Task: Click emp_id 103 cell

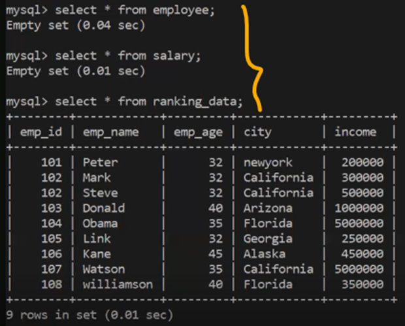Action: tap(52, 208)
